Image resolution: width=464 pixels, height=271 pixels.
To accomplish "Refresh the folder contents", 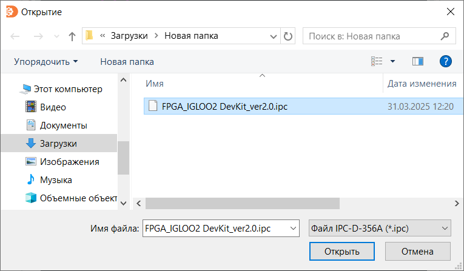I will pyautogui.click(x=288, y=36).
